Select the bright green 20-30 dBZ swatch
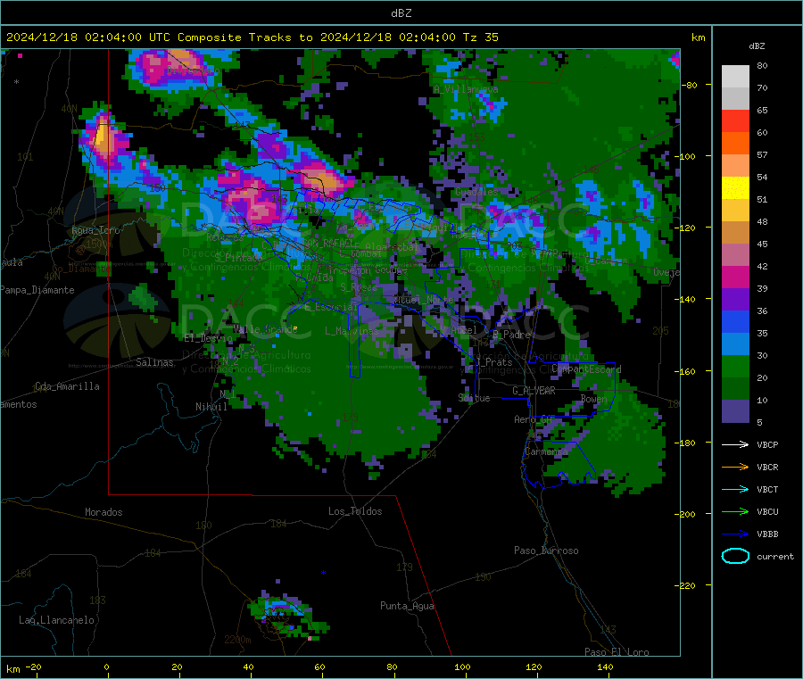 [735, 367]
